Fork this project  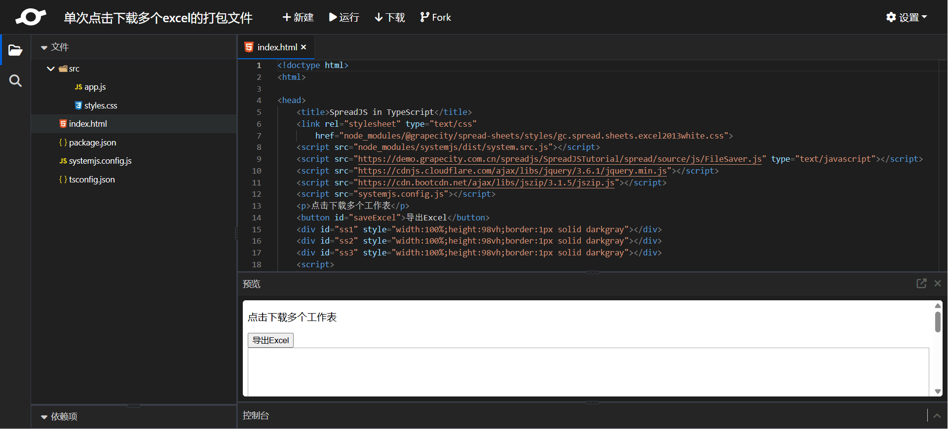[x=435, y=17]
